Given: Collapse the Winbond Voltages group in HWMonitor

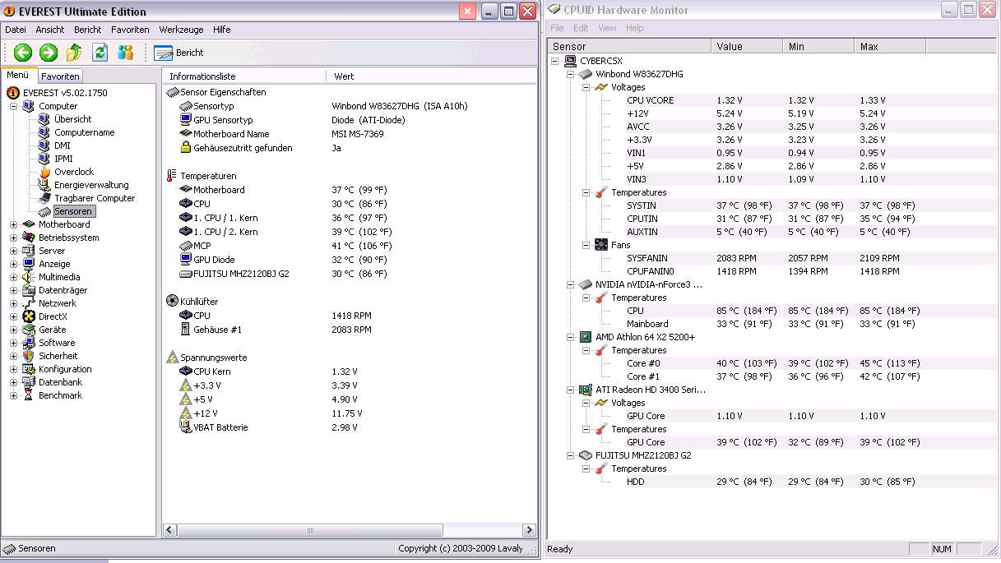Looking at the screenshot, I should click(586, 87).
